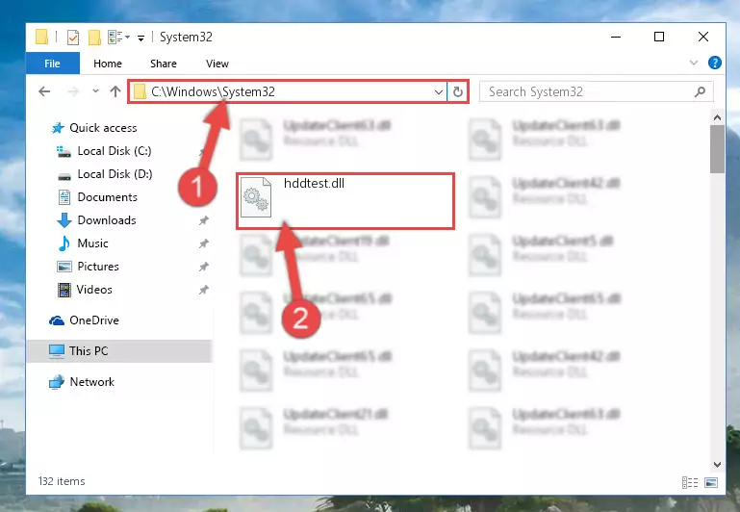Viewport: 740px width, 512px height.
Task: Click the Properties icon in quick access toolbar
Action: pos(73,37)
